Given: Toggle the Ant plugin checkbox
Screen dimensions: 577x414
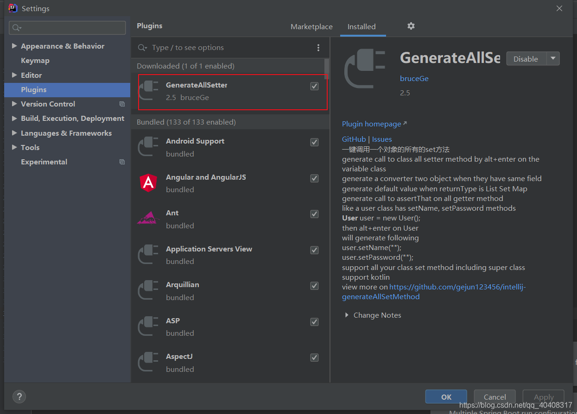Looking at the screenshot, I should coord(314,214).
